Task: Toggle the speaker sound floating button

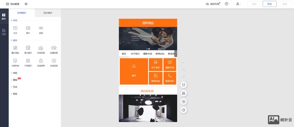Action: click(x=183, y=110)
